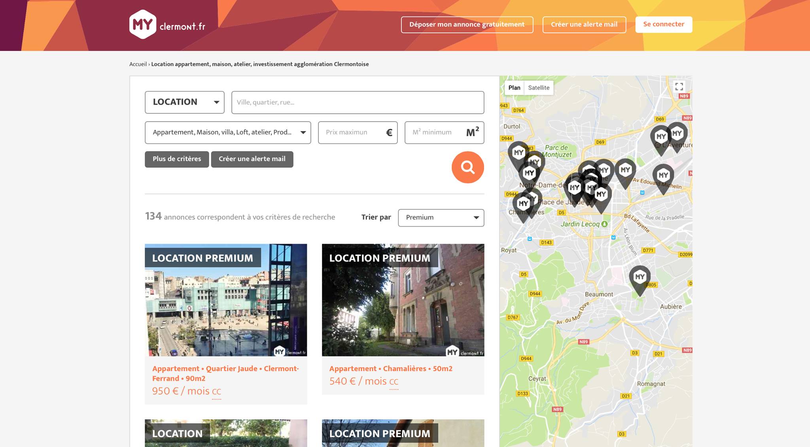810x447 pixels.
Task: Click Déposer mon annonce gratuitement
Action: click(467, 24)
